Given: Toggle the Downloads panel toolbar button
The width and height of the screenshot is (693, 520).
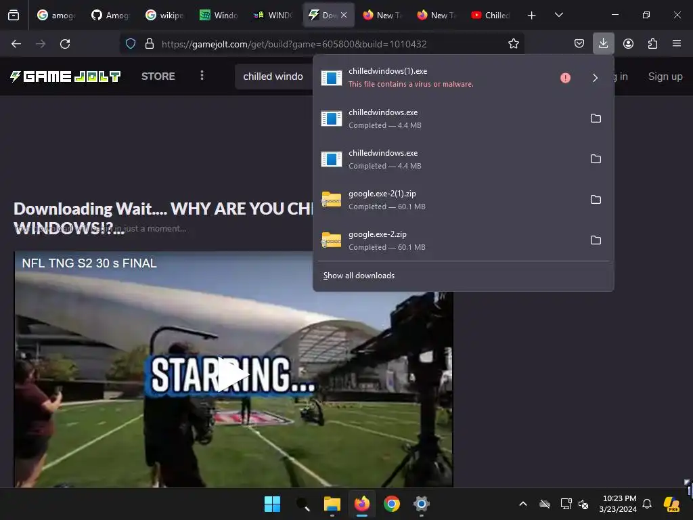Looking at the screenshot, I should point(603,43).
